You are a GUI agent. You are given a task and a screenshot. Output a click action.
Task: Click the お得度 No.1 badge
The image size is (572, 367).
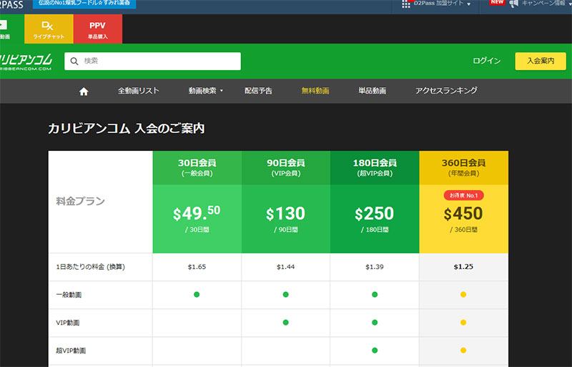463,195
